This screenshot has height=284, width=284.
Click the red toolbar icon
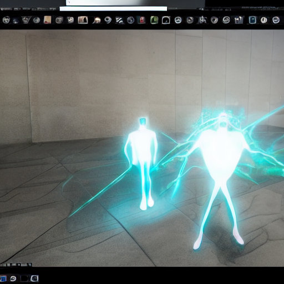click(142, 20)
